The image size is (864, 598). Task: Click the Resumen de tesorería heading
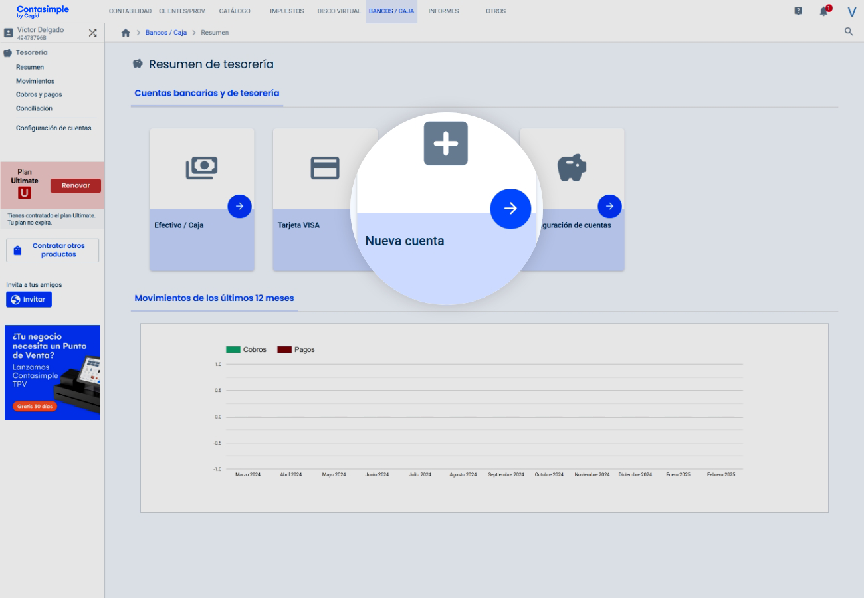(x=211, y=64)
